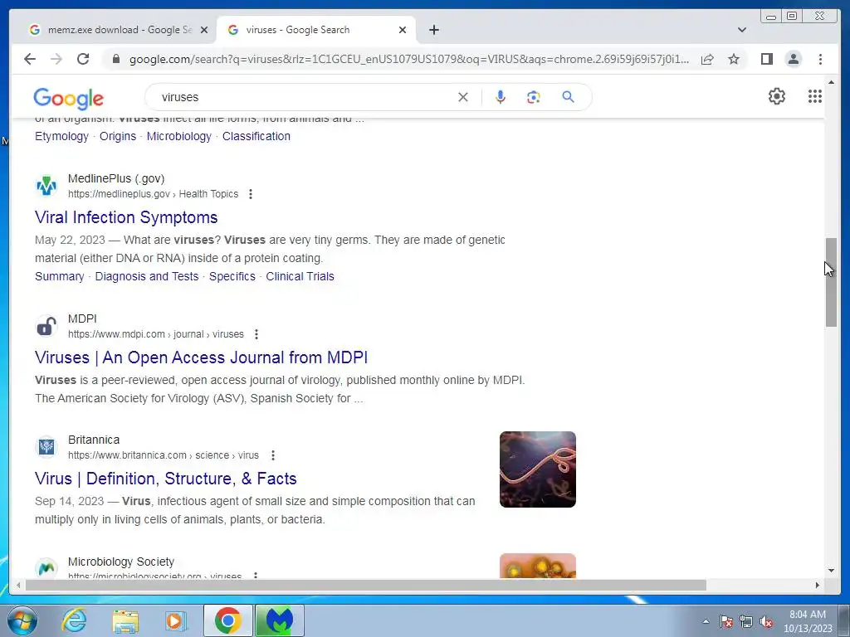Viewport: 850px width, 637px height.
Task: Go back to the previous page
Action: 30,59
